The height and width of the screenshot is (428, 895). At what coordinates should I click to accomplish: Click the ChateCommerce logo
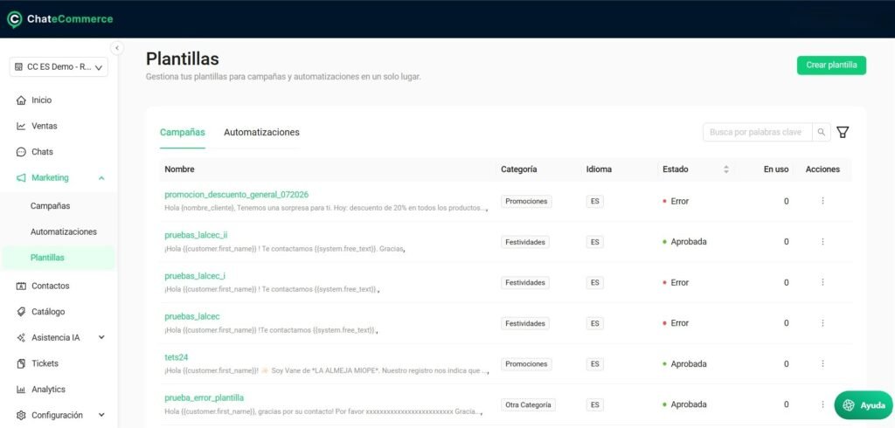point(60,19)
